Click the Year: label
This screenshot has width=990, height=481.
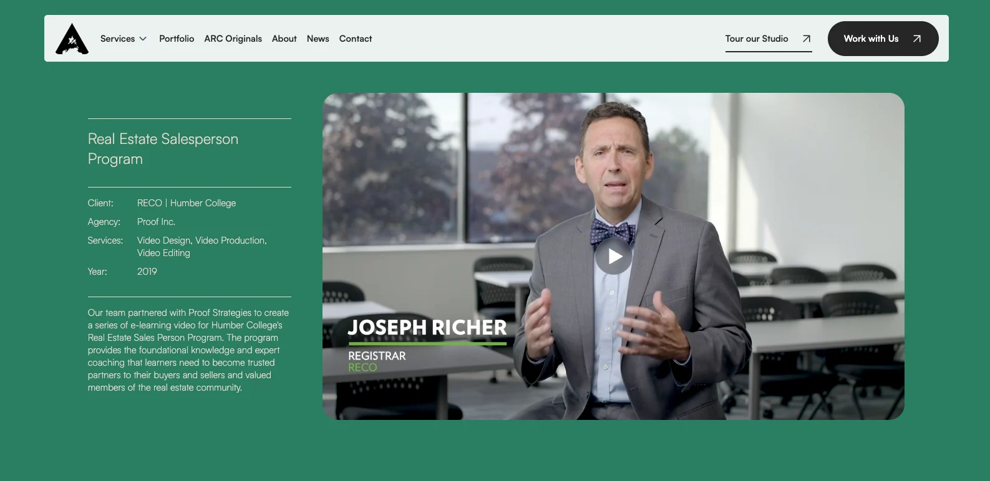[97, 272]
